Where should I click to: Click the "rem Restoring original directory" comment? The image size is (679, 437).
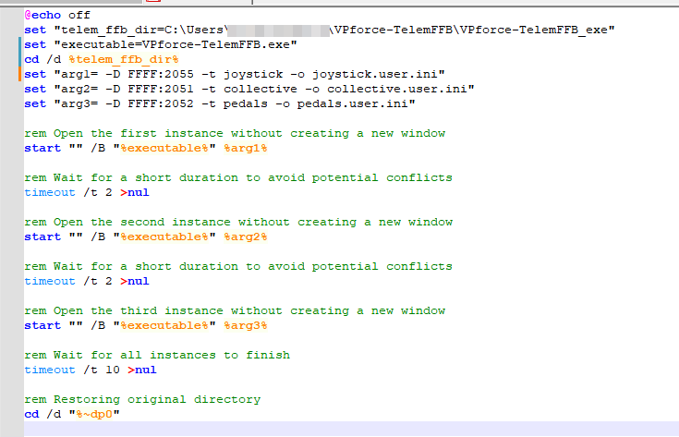pos(142,399)
